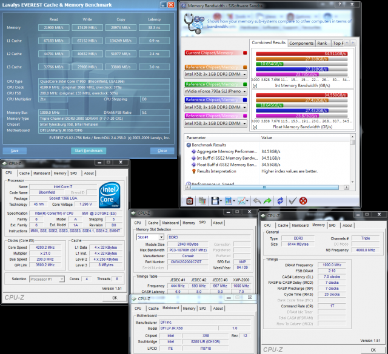
Task: Click the Benchmark Results tree icon
Action: (189, 145)
